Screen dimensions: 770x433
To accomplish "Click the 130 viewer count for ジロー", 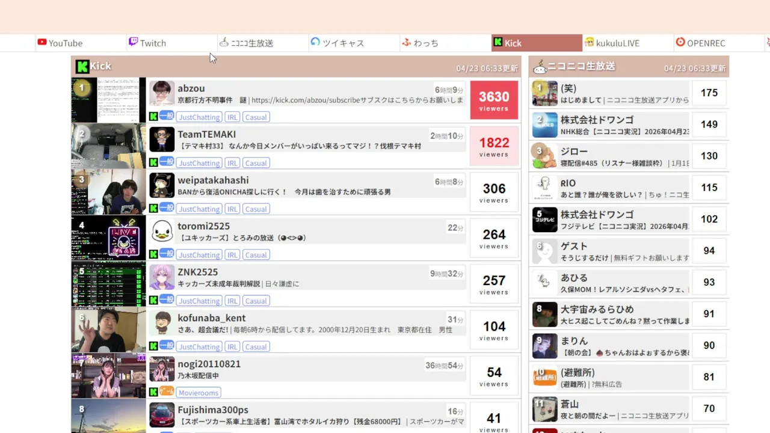I will point(709,156).
